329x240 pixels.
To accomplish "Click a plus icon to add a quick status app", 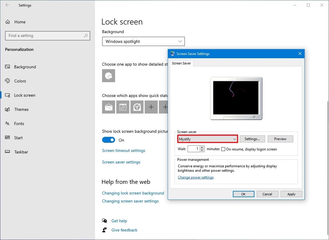I will point(151,107).
